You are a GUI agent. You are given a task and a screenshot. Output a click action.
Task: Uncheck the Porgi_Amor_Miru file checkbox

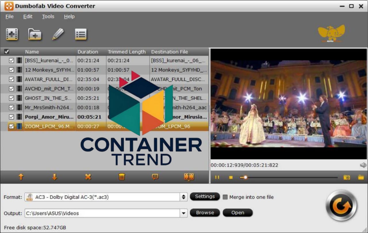(x=11, y=117)
